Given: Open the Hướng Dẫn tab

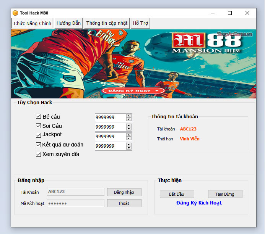Looking at the screenshot, I should [x=68, y=23].
